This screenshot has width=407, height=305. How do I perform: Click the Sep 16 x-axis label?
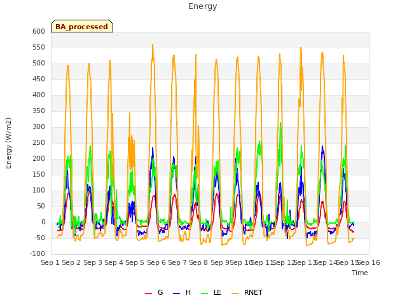tap(369, 262)
